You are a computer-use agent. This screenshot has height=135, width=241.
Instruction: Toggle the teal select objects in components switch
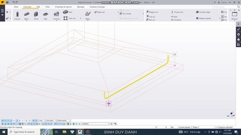click(x=74, y=124)
